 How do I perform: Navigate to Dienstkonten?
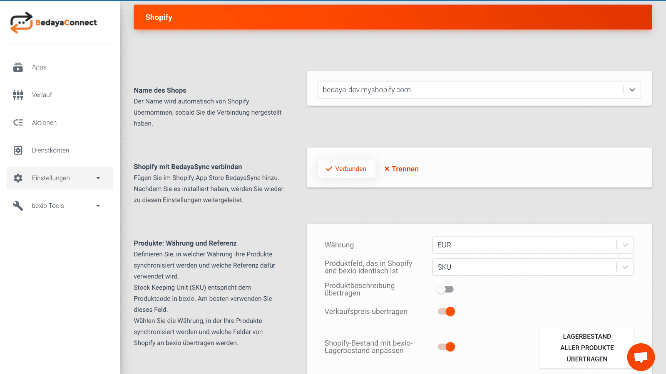pos(50,150)
